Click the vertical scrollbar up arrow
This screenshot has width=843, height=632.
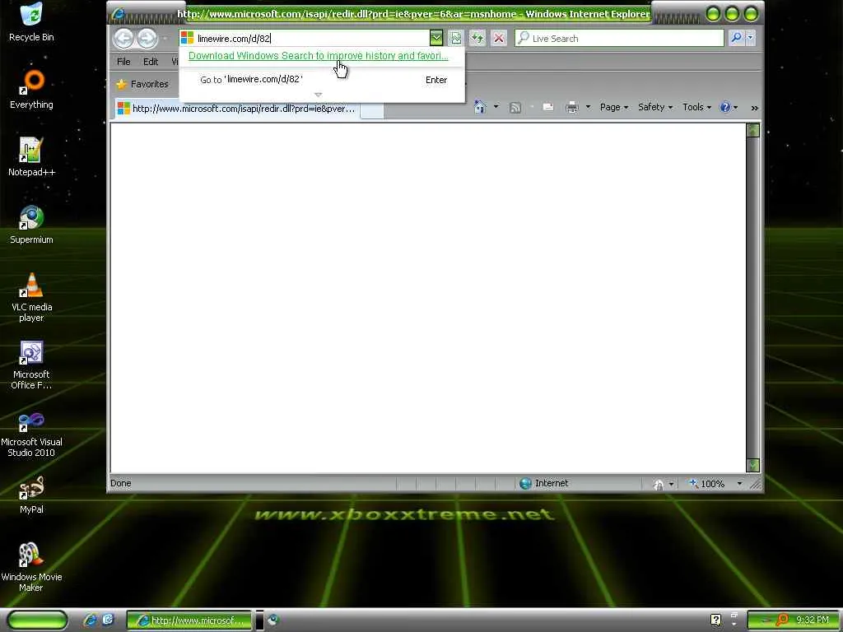click(x=753, y=130)
